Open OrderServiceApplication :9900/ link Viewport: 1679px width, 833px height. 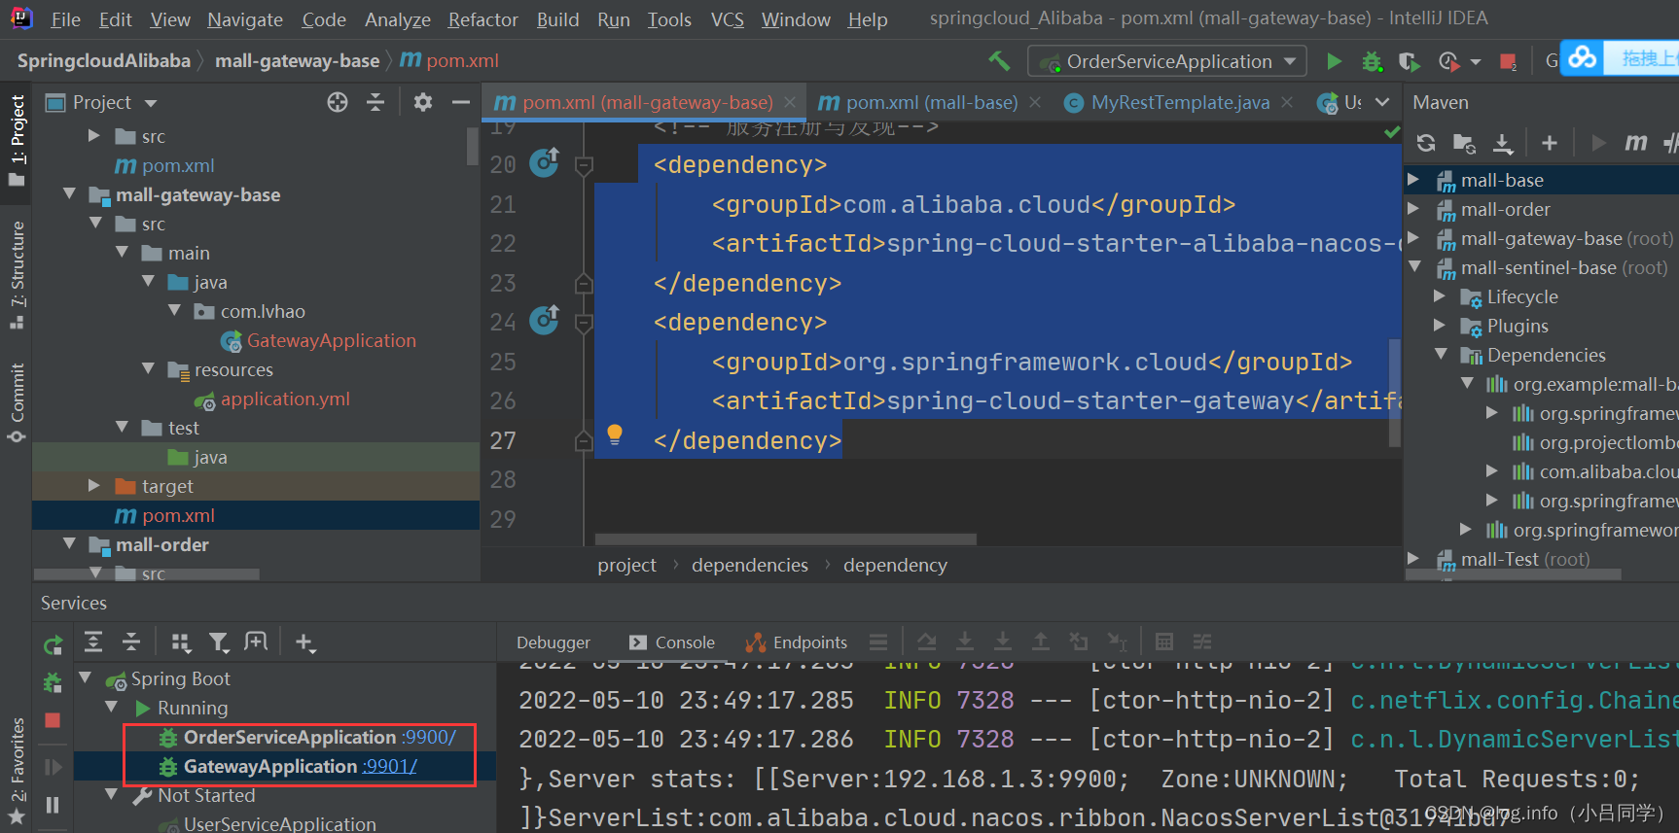[x=428, y=737]
